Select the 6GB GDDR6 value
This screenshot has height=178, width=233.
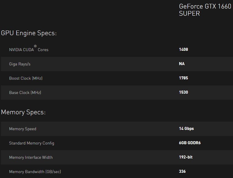point(190,143)
